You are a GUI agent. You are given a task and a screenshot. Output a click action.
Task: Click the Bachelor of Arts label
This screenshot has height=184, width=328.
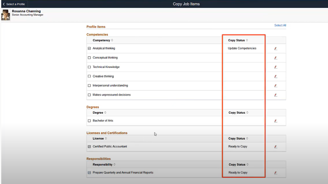point(103,120)
